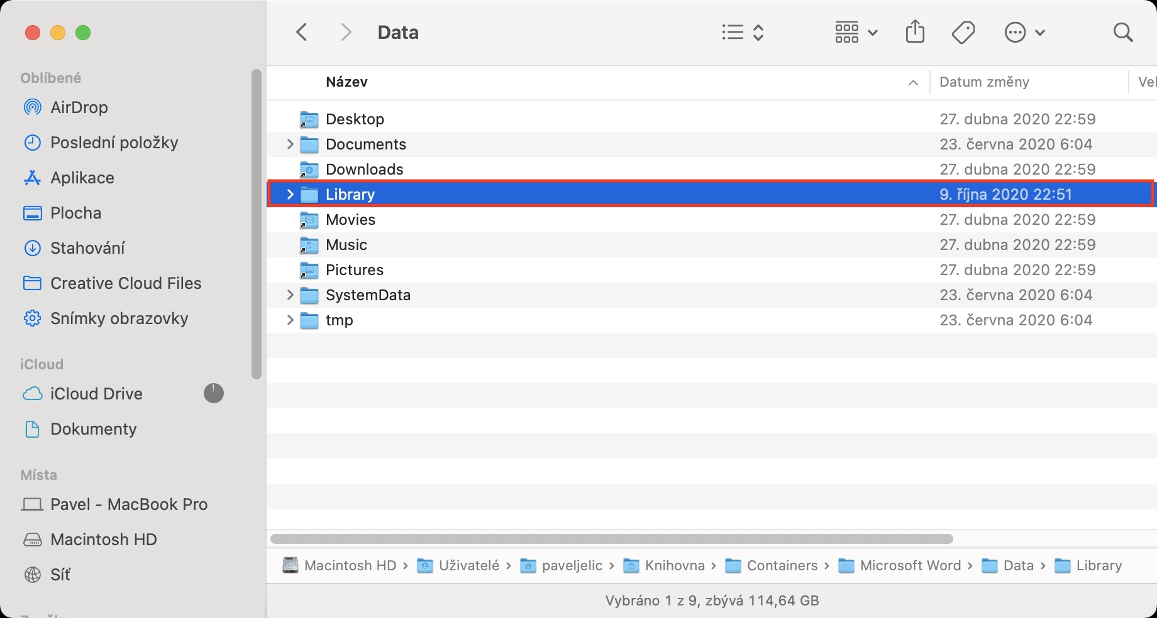This screenshot has height=618, width=1157.
Task: Open Aplikace in the sidebar
Action: 82,178
